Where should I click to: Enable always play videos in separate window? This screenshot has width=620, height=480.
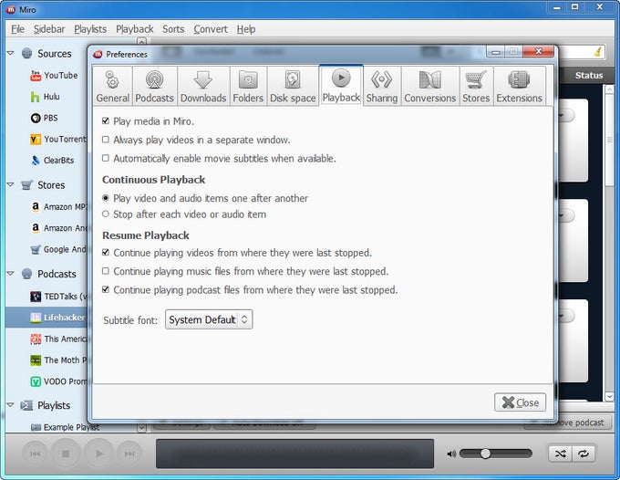[106, 140]
